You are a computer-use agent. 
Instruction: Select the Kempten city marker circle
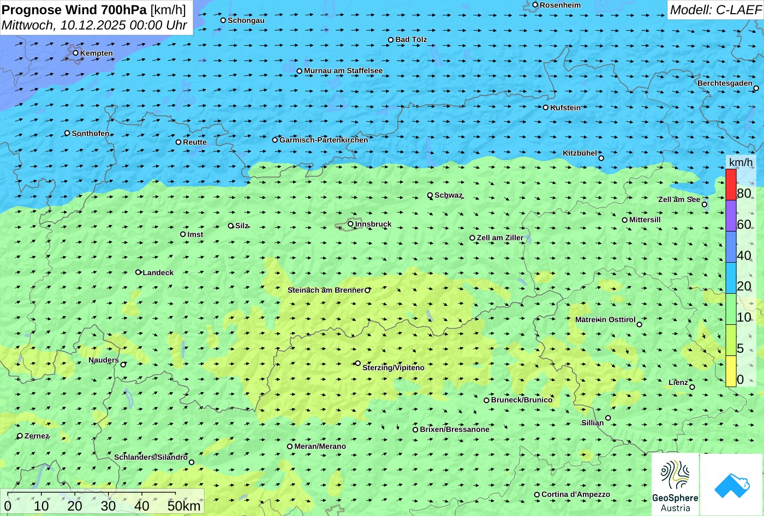[x=75, y=53]
